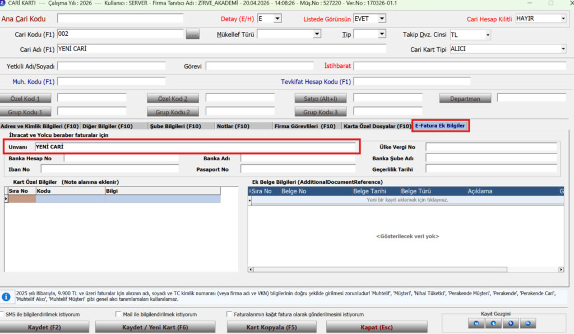Open the Detay (E/H) dropdown
The width and height of the screenshot is (574, 334).
pos(277,18)
